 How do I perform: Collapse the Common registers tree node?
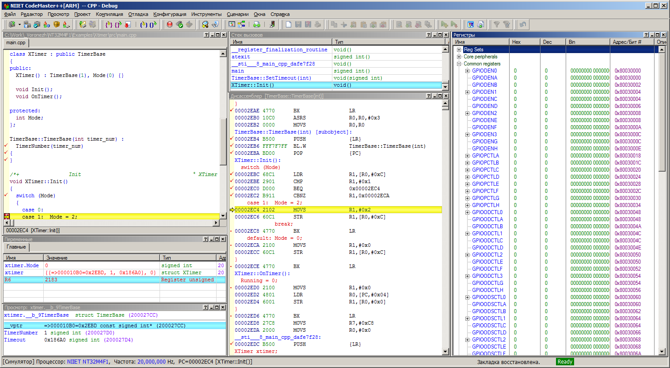pos(459,64)
